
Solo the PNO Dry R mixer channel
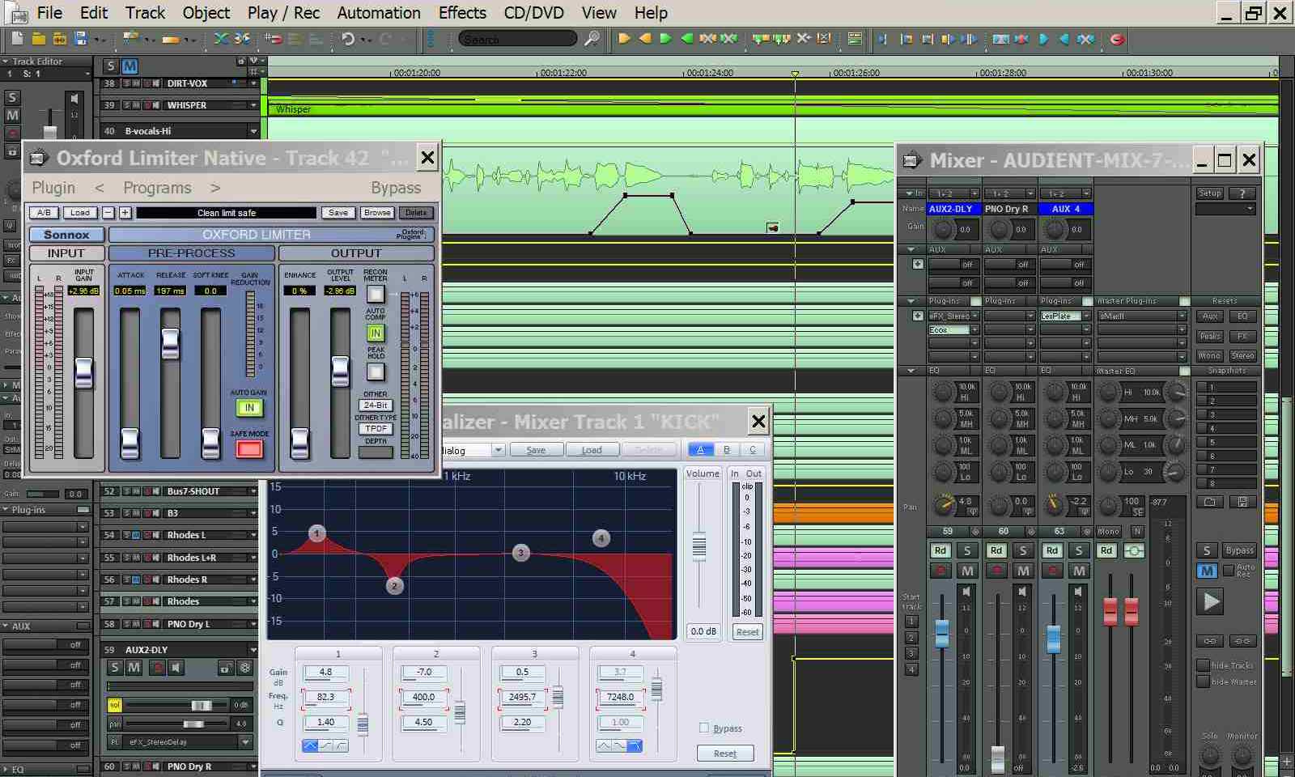1023,550
